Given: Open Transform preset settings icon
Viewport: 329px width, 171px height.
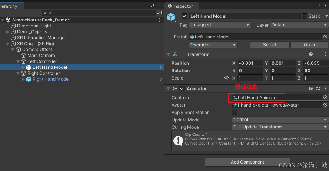Looking at the screenshot, I should (x=318, y=54).
